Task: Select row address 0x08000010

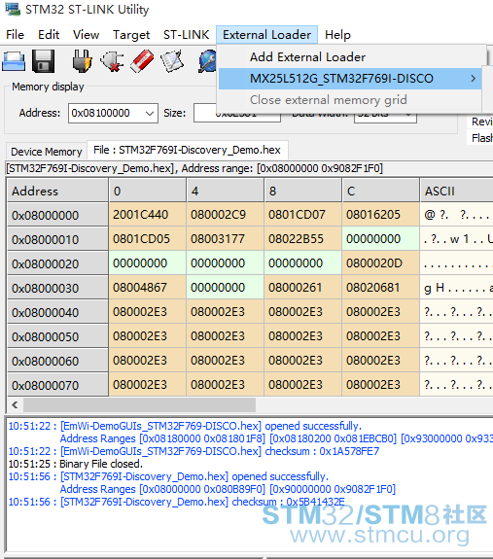Action: pyautogui.click(x=57, y=239)
